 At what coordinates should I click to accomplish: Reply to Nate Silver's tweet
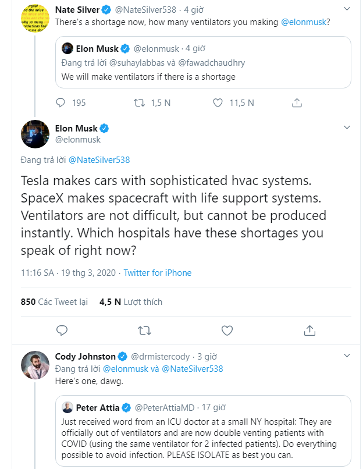coord(60,102)
